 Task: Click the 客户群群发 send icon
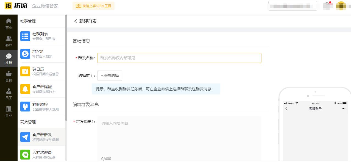(25, 137)
